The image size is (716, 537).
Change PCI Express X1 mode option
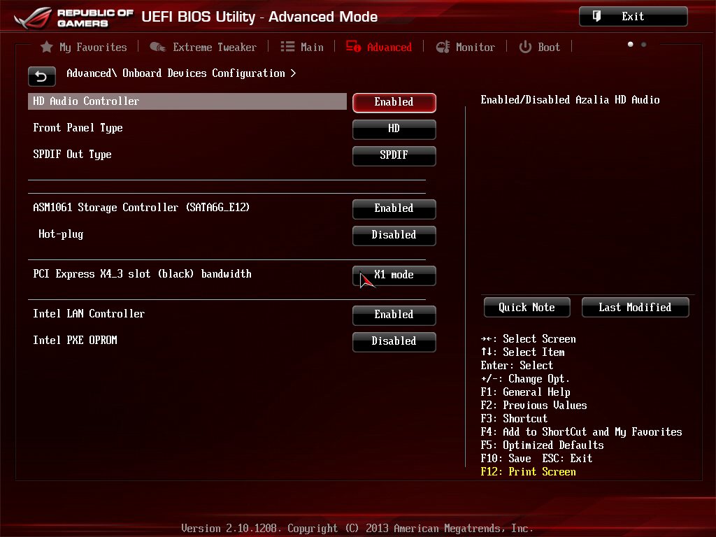click(394, 275)
